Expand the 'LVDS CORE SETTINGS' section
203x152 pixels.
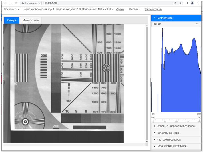coord(176,147)
